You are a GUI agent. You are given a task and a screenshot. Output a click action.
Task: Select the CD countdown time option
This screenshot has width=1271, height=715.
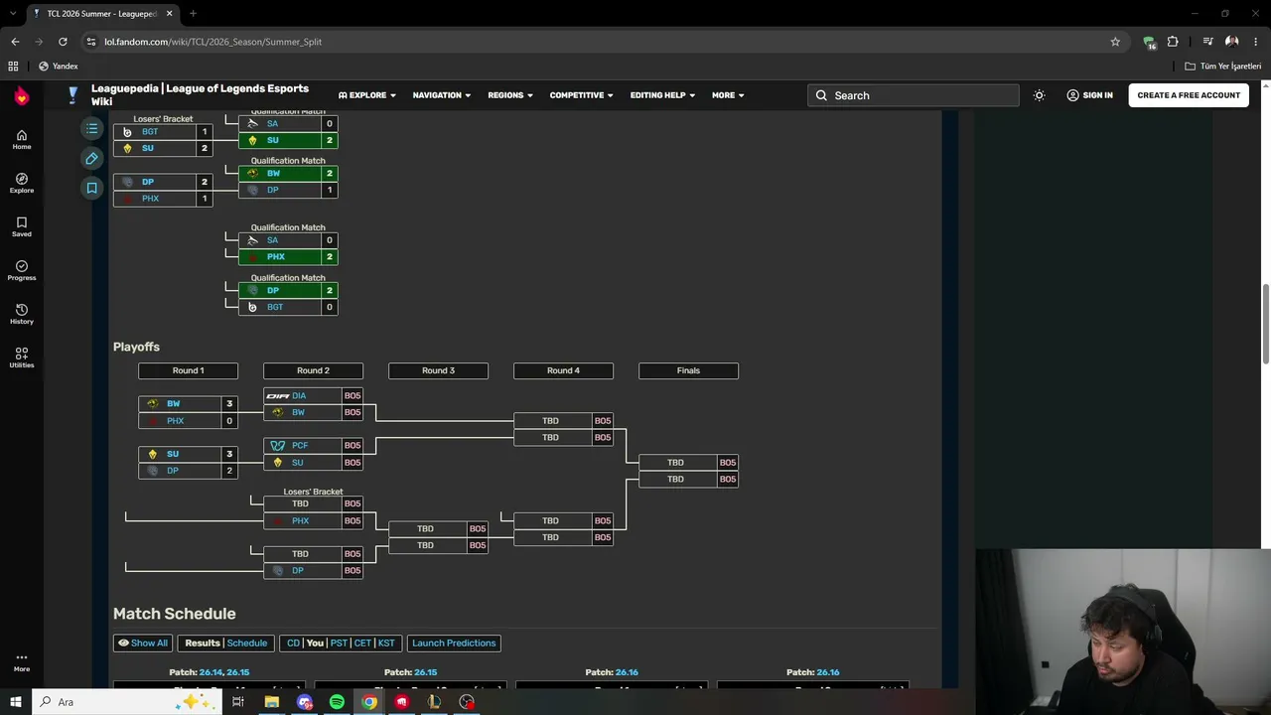coord(293,643)
